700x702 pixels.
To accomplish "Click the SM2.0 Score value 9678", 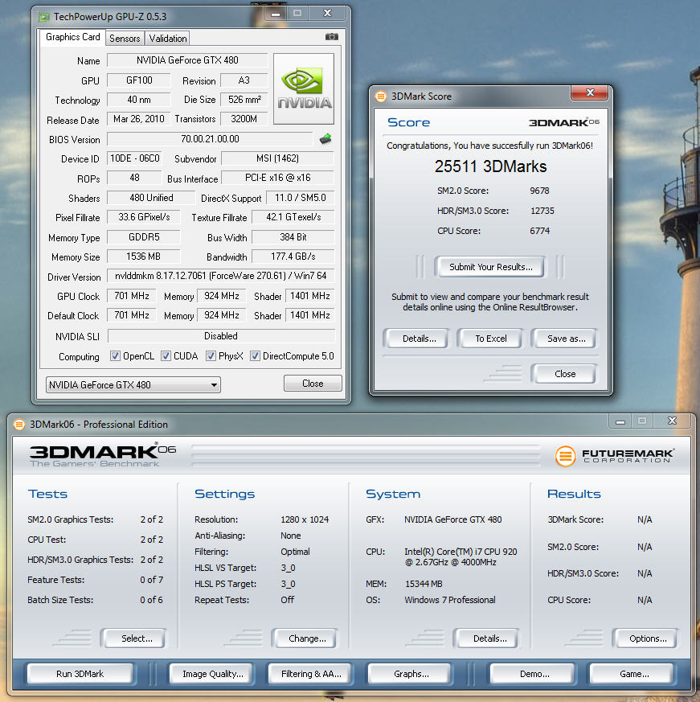I will (x=539, y=191).
